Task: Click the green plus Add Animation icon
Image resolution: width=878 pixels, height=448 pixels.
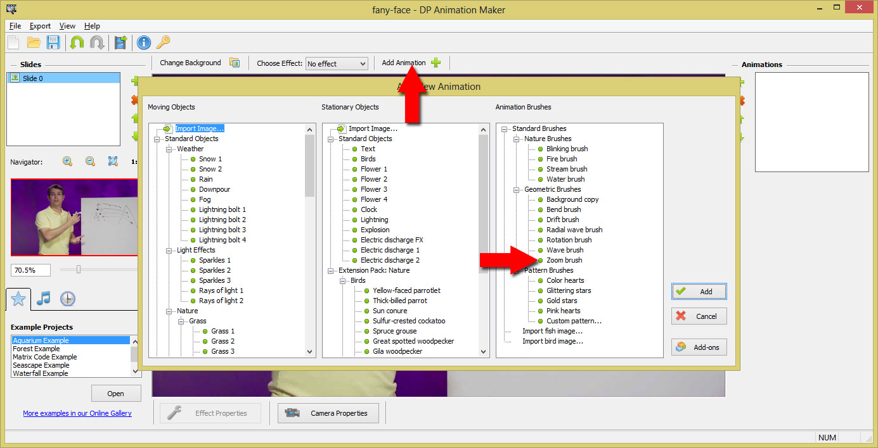Action: pos(436,63)
